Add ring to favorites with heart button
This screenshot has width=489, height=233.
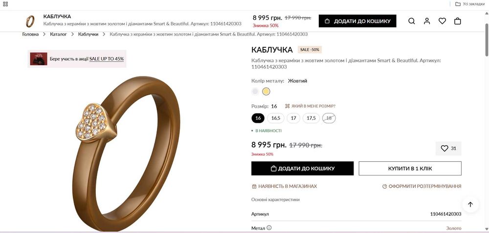(448, 148)
